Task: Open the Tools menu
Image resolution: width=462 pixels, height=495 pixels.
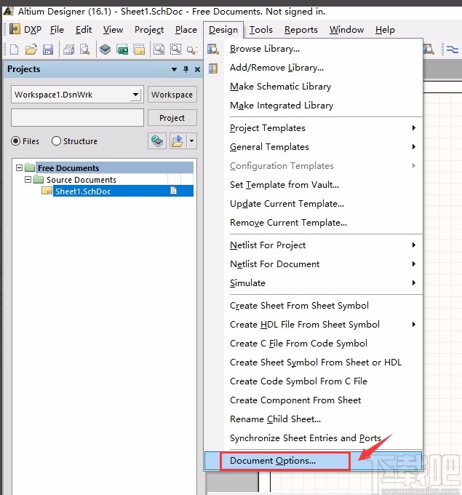Action: click(x=260, y=30)
